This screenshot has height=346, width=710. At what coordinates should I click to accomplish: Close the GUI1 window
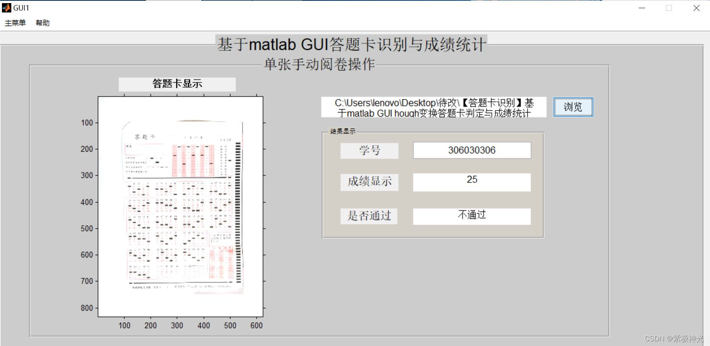click(x=696, y=8)
